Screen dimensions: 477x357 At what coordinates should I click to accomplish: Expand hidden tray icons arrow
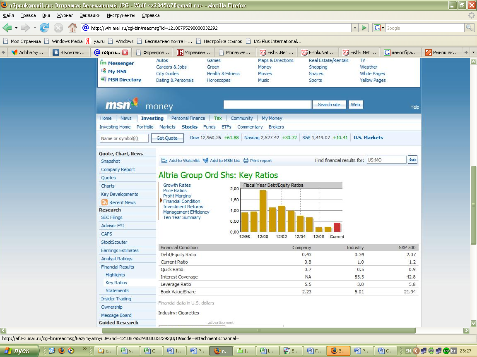point(416,351)
